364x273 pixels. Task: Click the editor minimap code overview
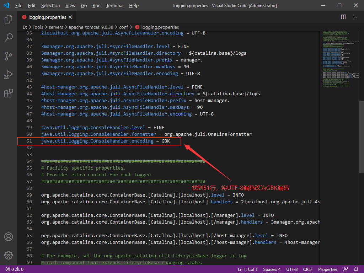pos(340,59)
